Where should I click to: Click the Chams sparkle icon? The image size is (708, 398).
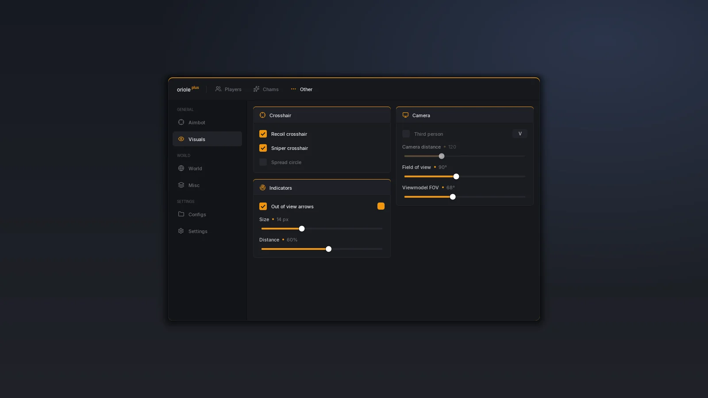tap(256, 89)
